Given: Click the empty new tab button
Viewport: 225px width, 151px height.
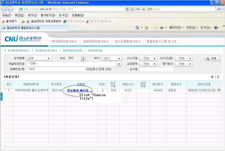Looking at the screenshot, I should click(x=71, y=28).
